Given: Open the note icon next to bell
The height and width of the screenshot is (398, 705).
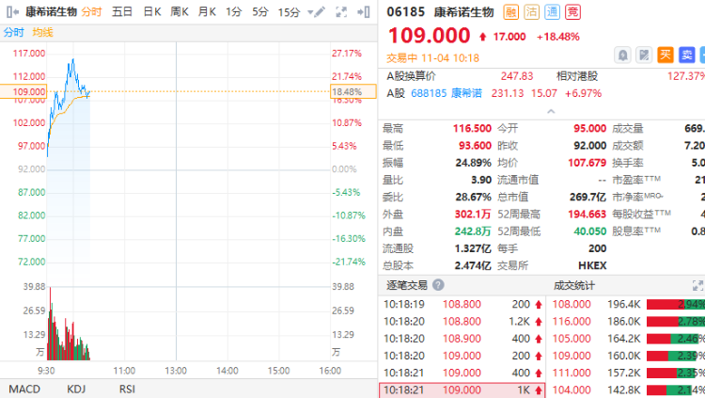Looking at the screenshot, I should pos(644,56).
